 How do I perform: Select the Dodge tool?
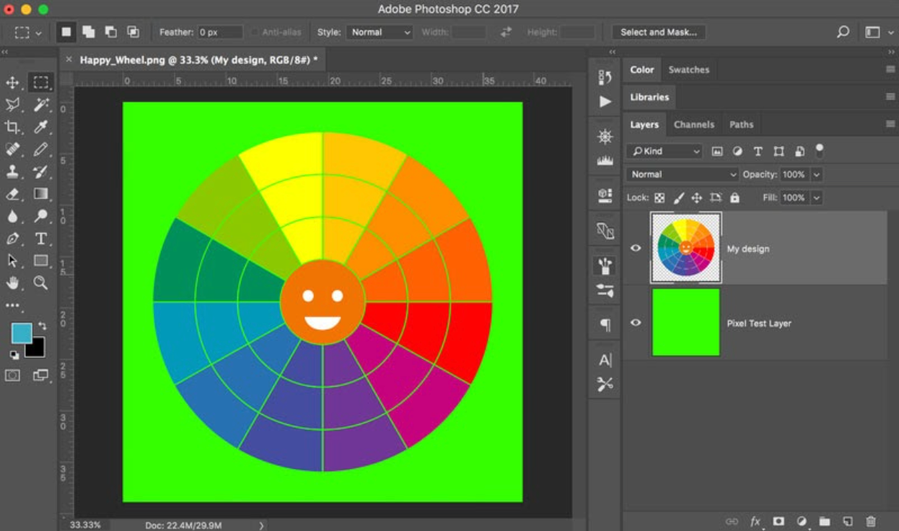[41, 216]
